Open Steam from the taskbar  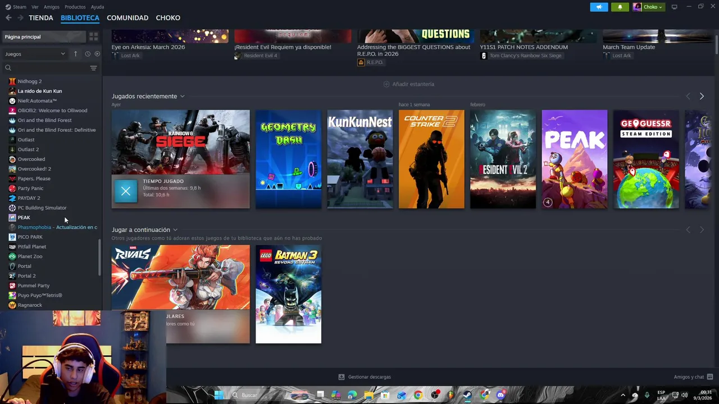pyautogui.click(x=467, y=395)
